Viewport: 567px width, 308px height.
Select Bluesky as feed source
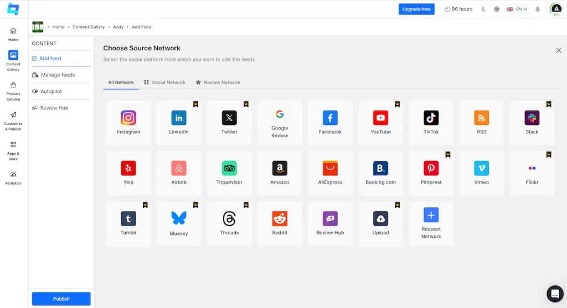(x=179, y=224)
